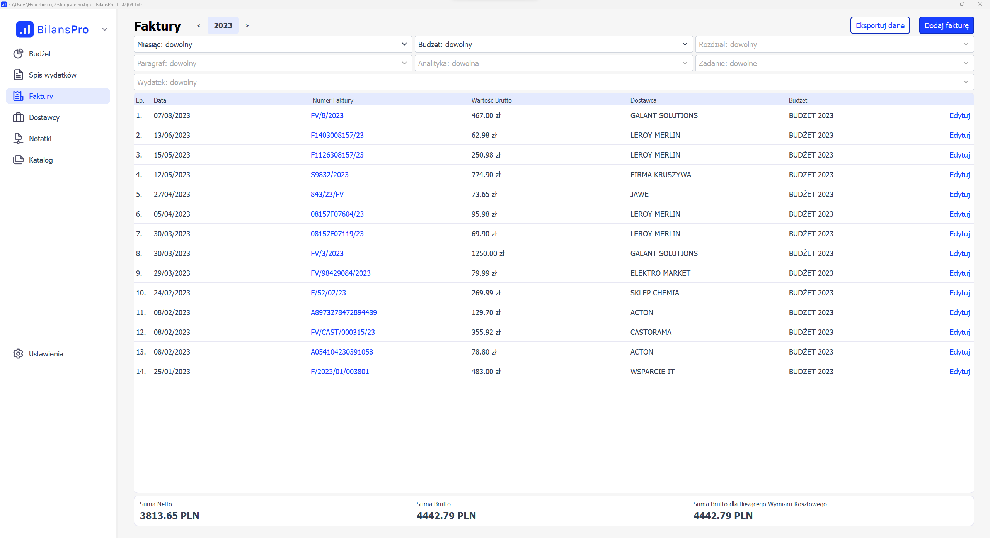Open the Miesiąc: dowolny dropdown
This screenshot has width=990, height=538.
(272, 44)
